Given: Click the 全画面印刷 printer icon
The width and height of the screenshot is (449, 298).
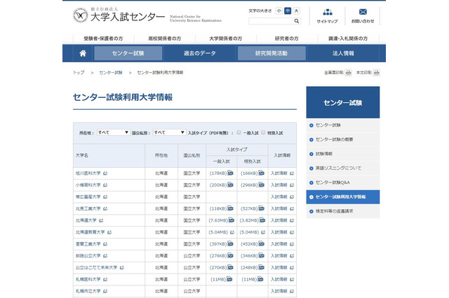Looking at the screenshot, I should [348, 73].
